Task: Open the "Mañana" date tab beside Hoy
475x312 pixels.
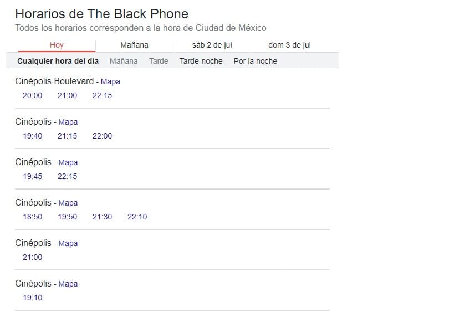Action: click(134, 45)
